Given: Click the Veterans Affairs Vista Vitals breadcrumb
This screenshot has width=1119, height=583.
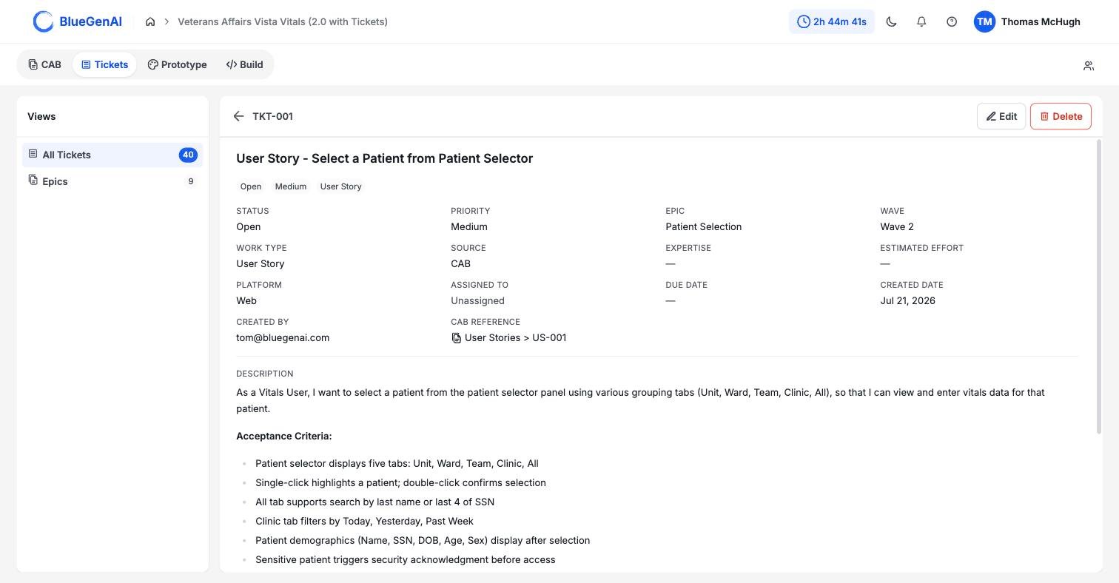Looking at the screenshot, I should pos(283,21).
